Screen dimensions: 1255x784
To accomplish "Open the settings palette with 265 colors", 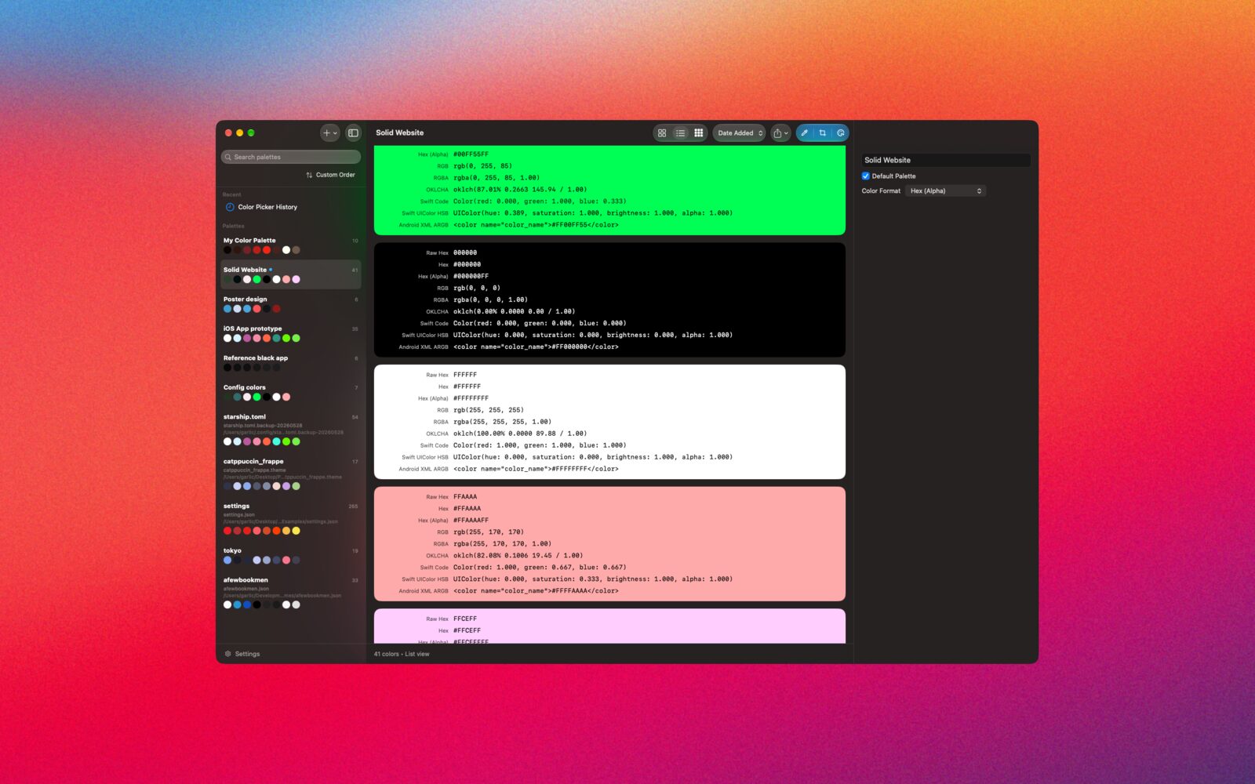I will tap(290, 519).
